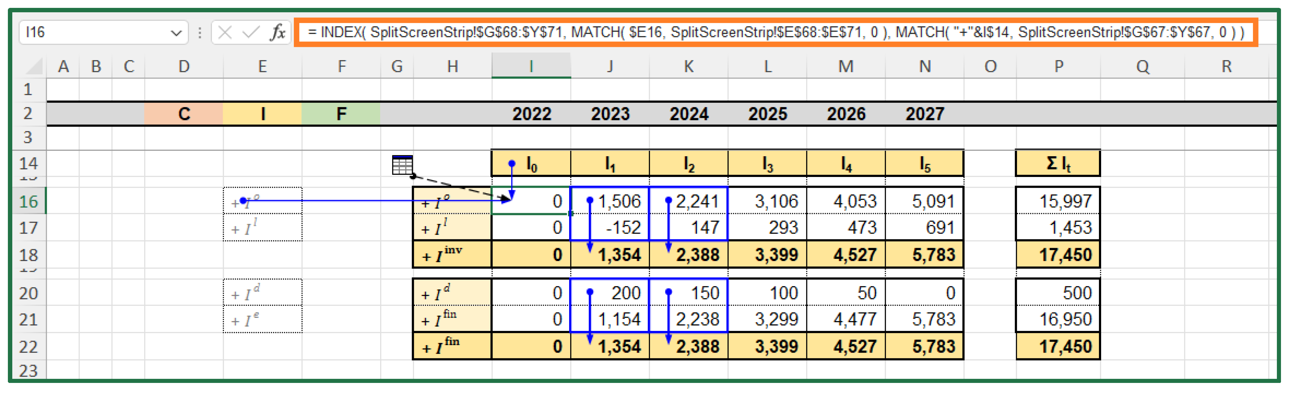Open the Name Box dropdown arrow
The height and width of the screenshot is (393, 1292).
coord(176,33)
